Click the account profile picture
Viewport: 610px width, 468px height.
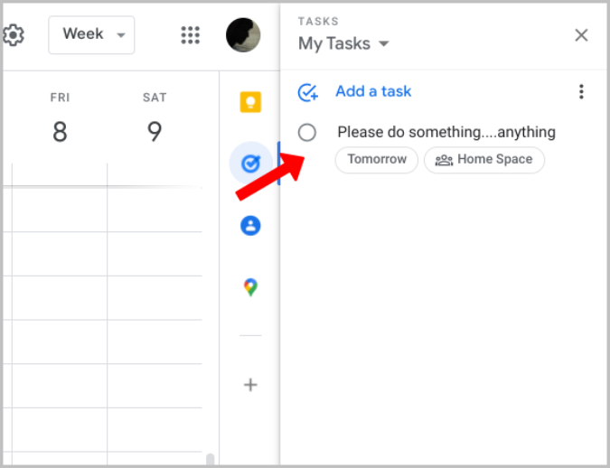click(x=243, y=35)
